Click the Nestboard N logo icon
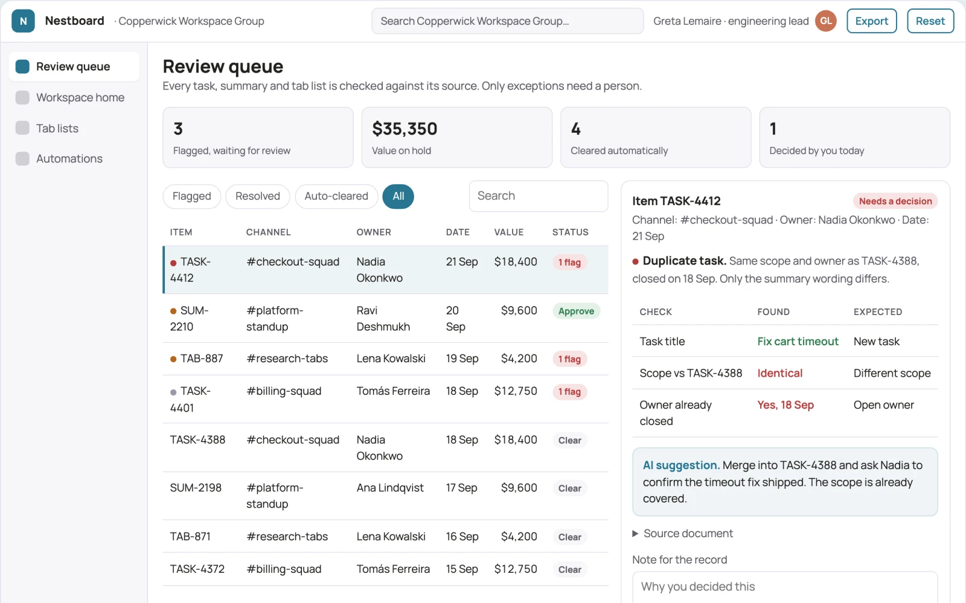Viewport: 966px width, 603px height. pos(23,21)
